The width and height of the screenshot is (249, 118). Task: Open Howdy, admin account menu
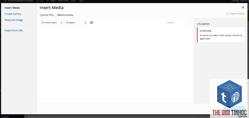239,1
